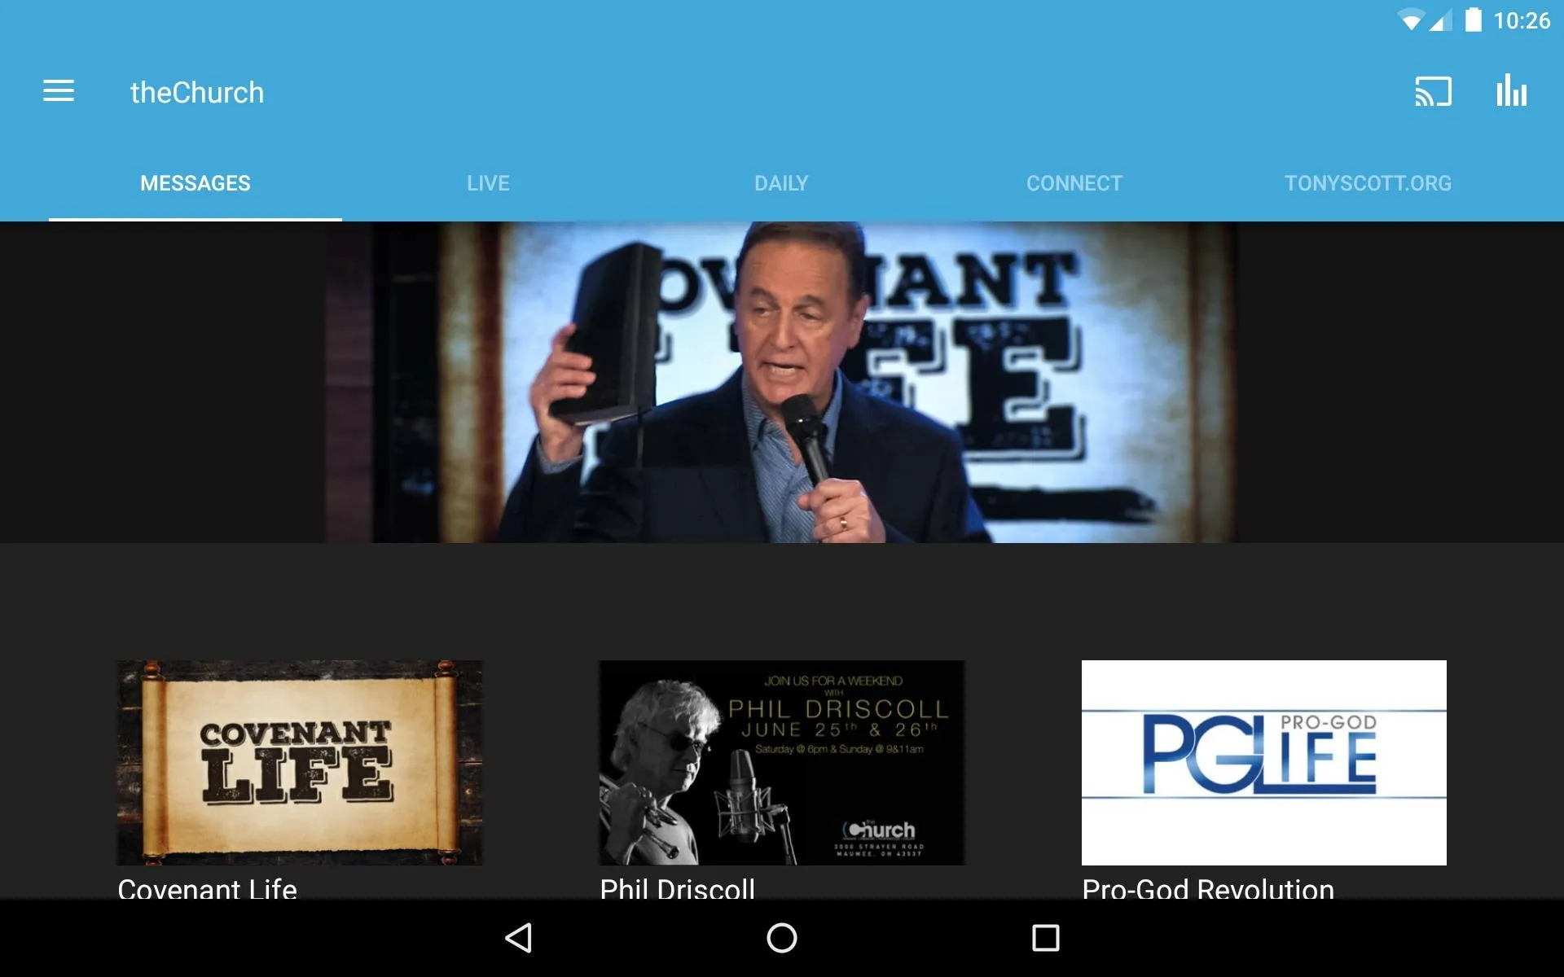The width and height of the screenshot is (1564, 977).
Task: Tap the Android home button
Action: point(780,938)
